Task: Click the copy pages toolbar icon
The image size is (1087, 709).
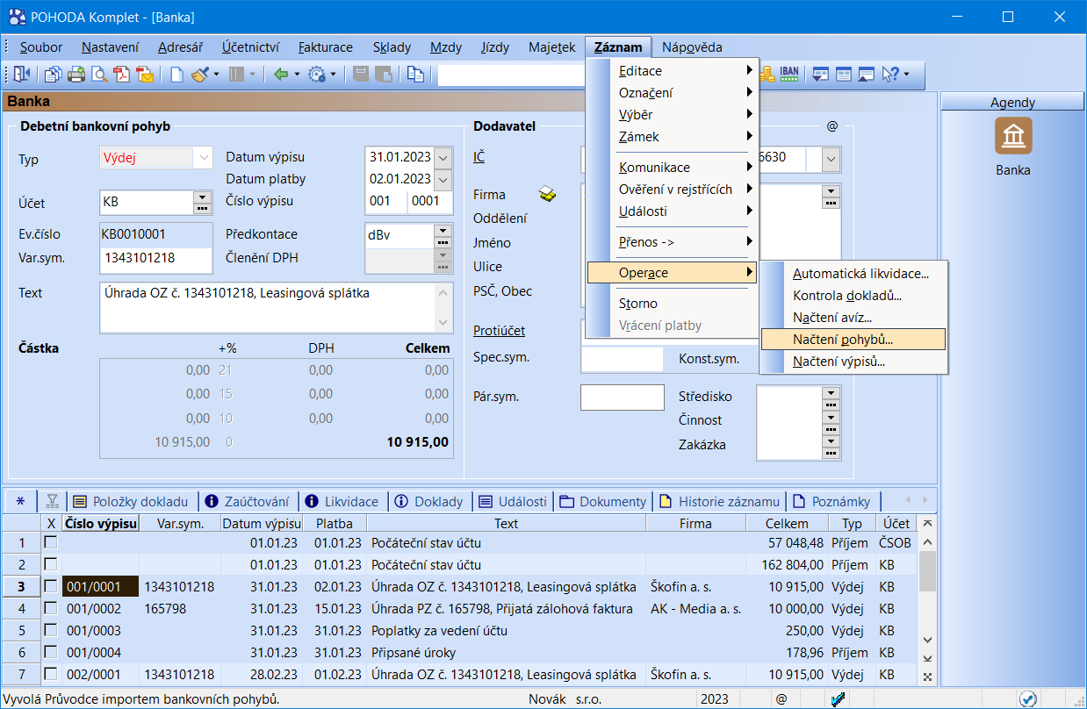Action: [54, 75]
